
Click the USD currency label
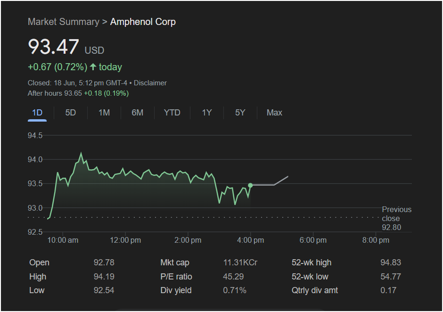94,50
